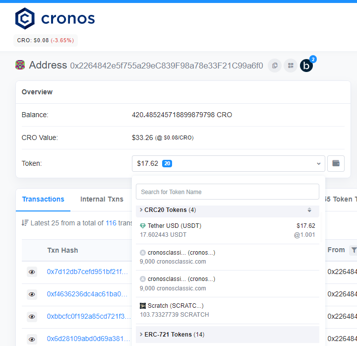Click the CRO: $0.08 price badge

46,40
